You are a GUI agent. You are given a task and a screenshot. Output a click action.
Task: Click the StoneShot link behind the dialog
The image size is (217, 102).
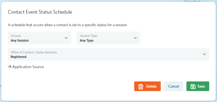pyautogui.click(x=192, y=1)
